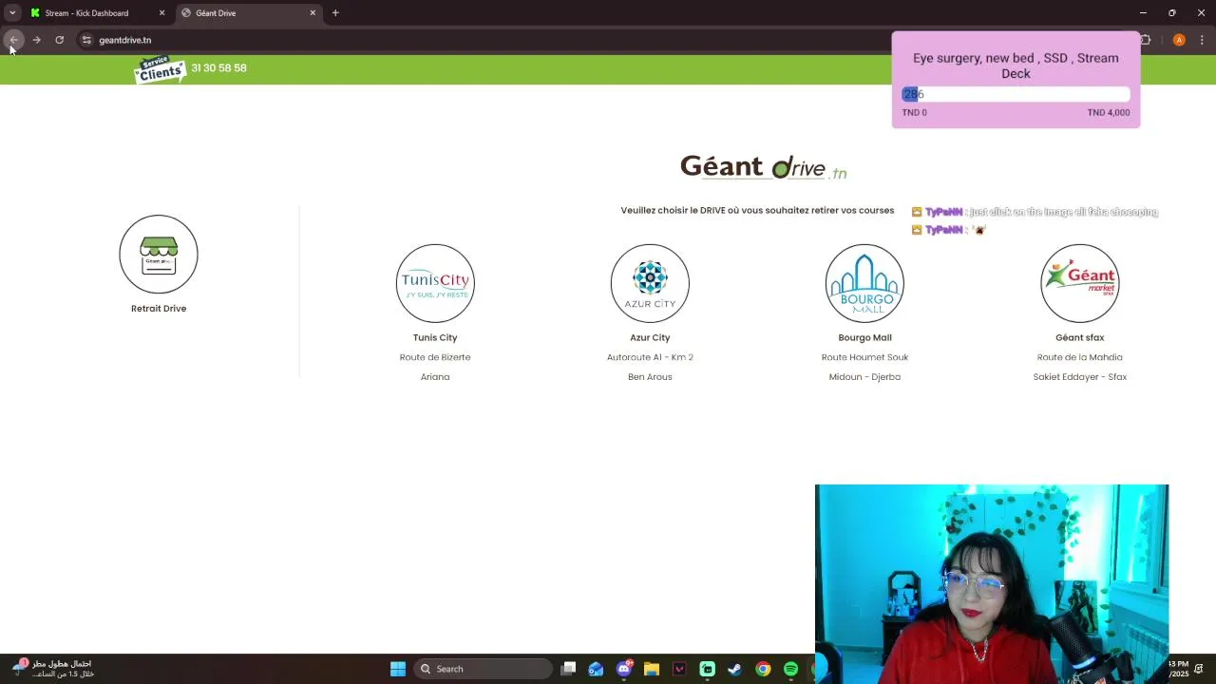Click the Eye surgery goal title
This screenshot has height=684, width=1216.
1016,66
